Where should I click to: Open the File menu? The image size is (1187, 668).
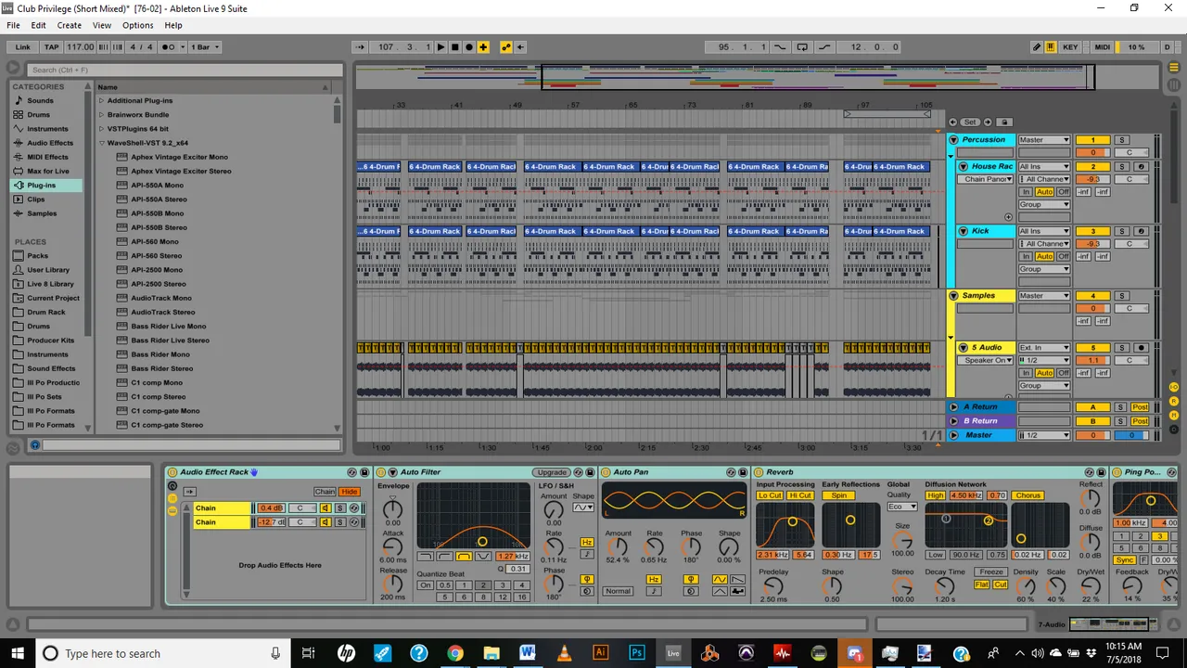(x=13, y=25)
